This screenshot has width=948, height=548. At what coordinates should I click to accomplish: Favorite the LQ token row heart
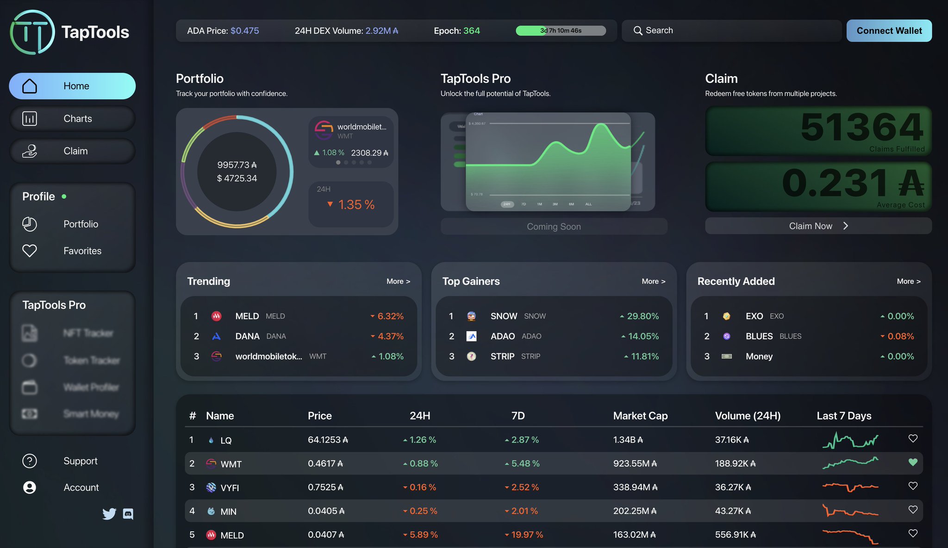(913, 438)
